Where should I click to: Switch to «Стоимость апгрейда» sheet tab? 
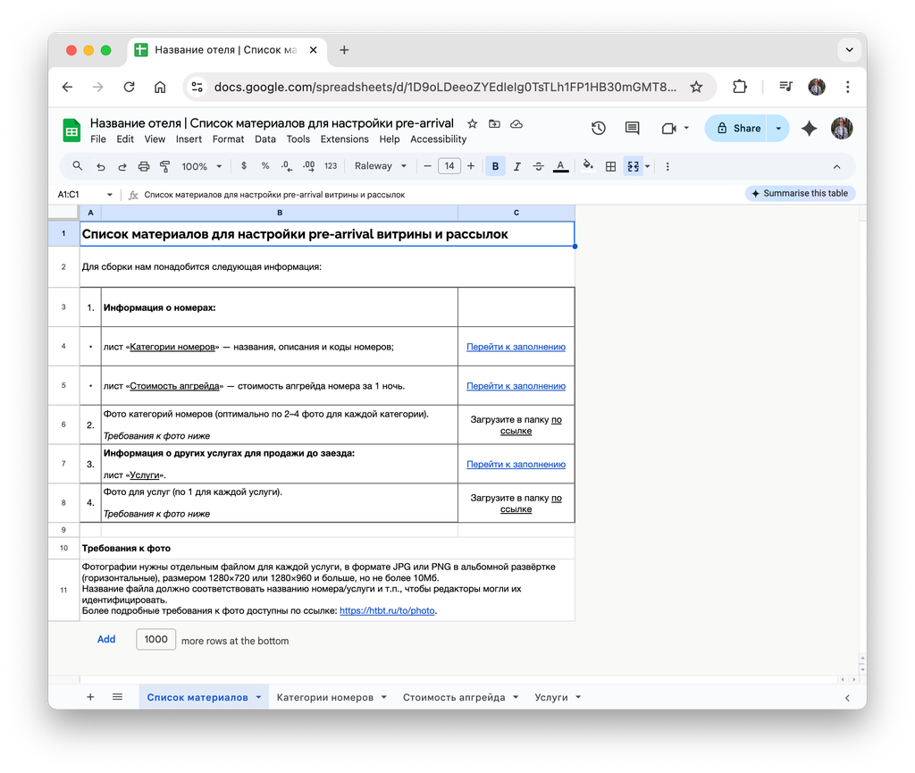[x=454, y=697]
